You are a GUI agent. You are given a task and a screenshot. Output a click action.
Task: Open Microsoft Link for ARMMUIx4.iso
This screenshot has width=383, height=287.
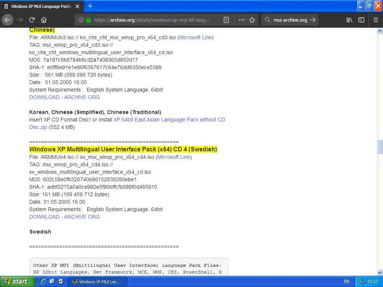(x=174, y=157)
